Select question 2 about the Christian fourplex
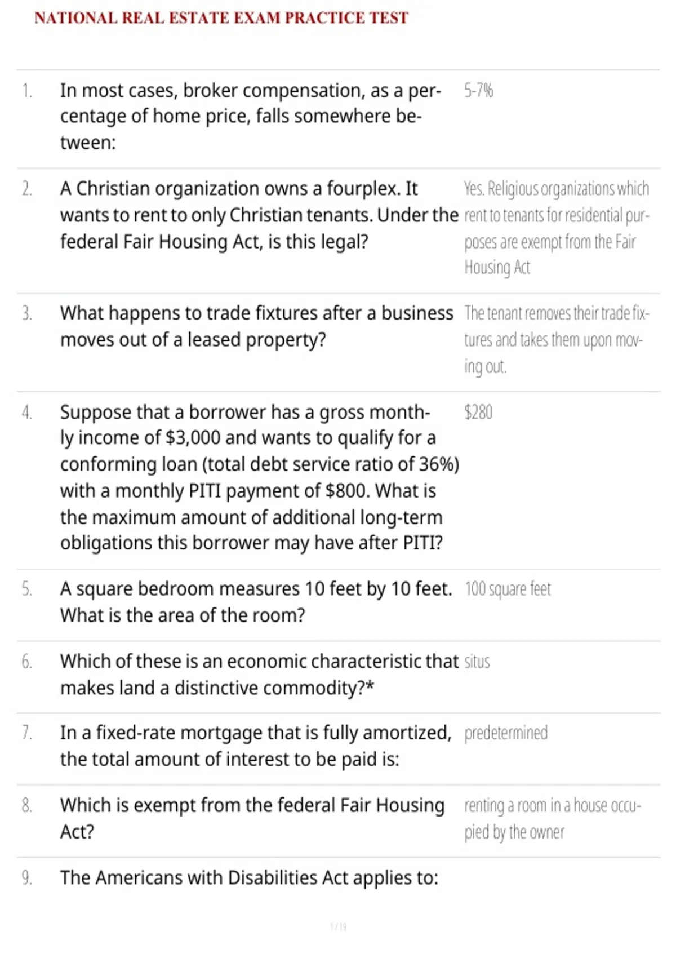 pyautogui.click(x=259, y=215)
